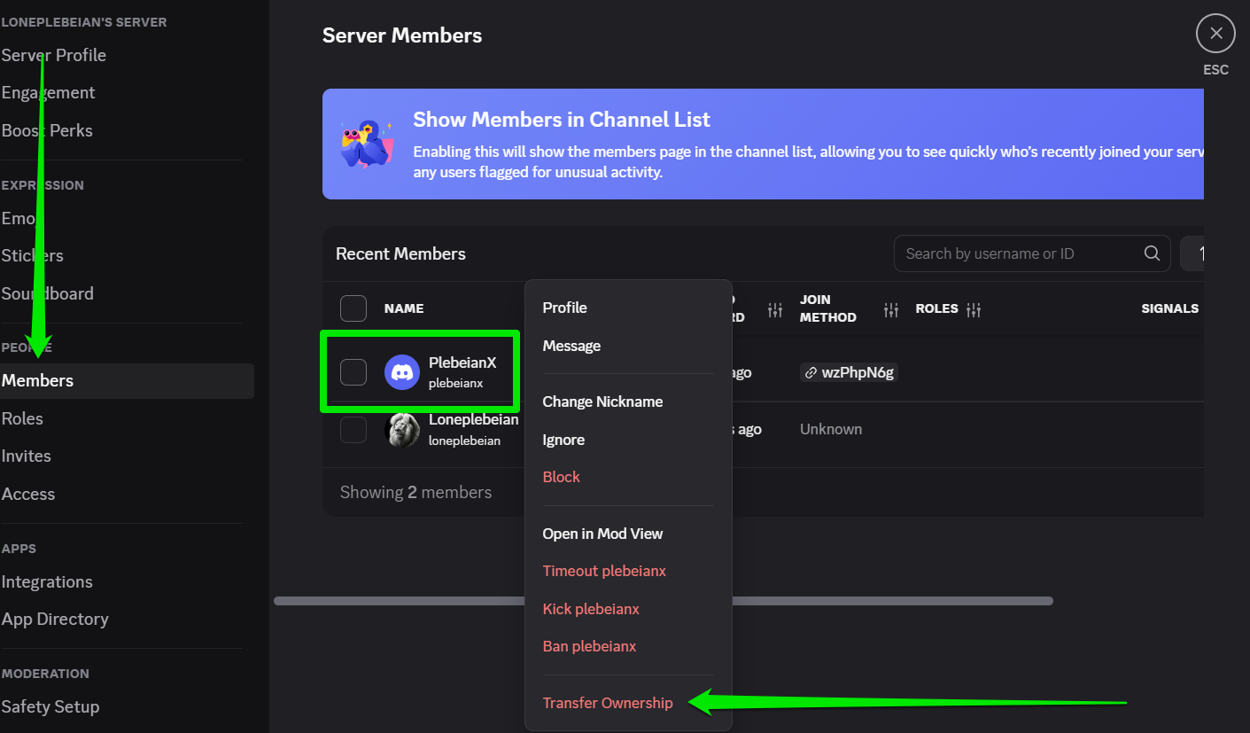Open the filter left of Join Method
The image size is (1250, 733).
pyautogui.click(x=775, y=309)
